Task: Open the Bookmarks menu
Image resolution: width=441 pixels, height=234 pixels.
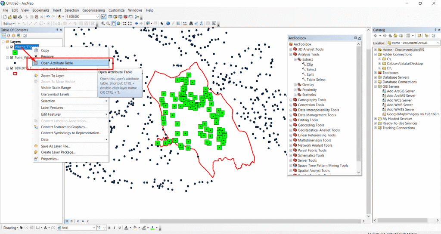Action: pos(40,10)
